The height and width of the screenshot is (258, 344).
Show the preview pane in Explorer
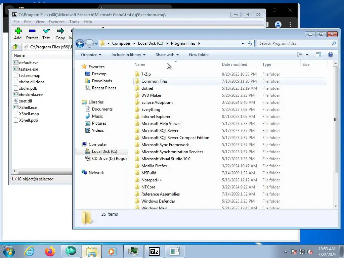point(318,55)
